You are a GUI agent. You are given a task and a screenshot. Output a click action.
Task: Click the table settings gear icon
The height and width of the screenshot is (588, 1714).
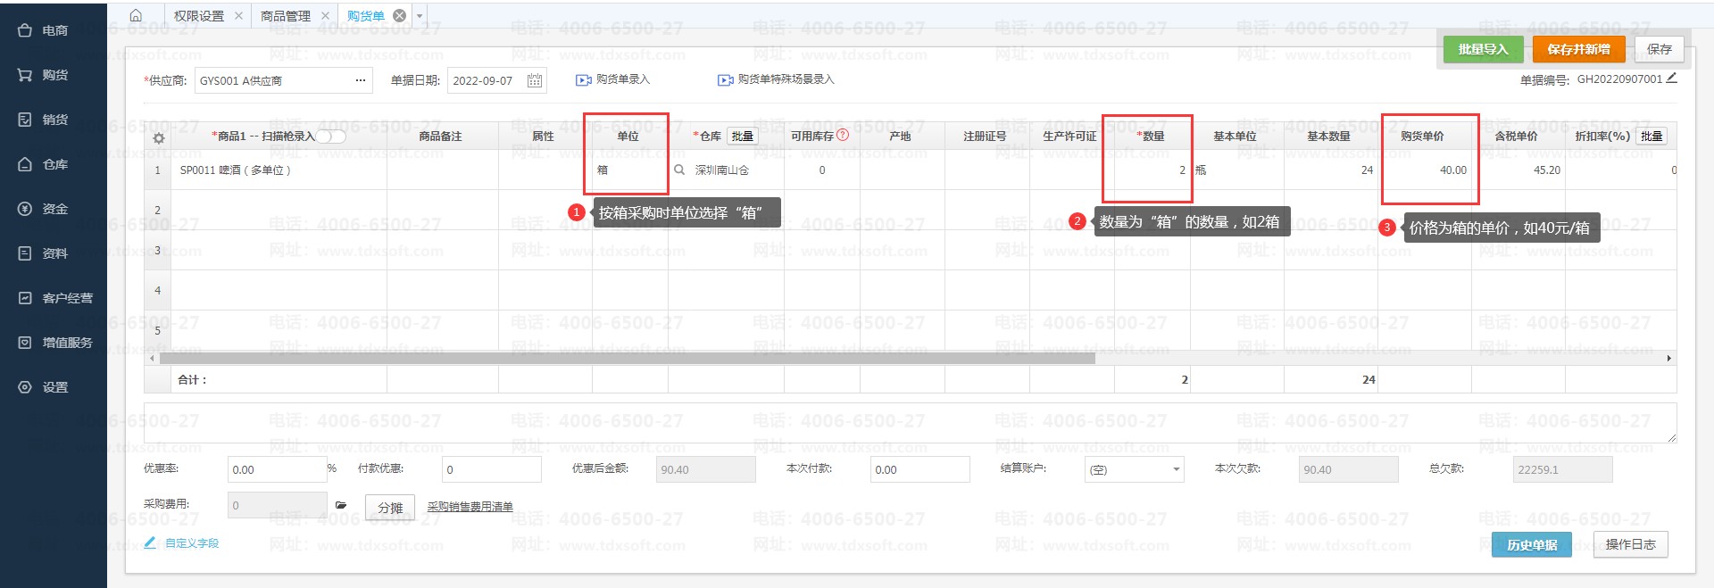(158, 138)
